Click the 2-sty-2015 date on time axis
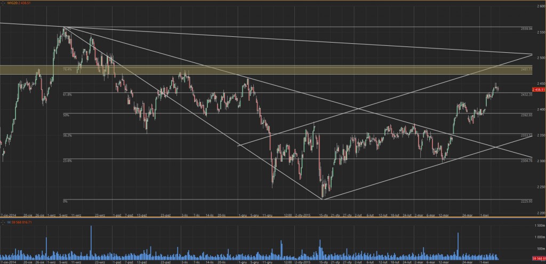This screenshot has width=546, height=264. pyautogui.click(x=303, y=218)
